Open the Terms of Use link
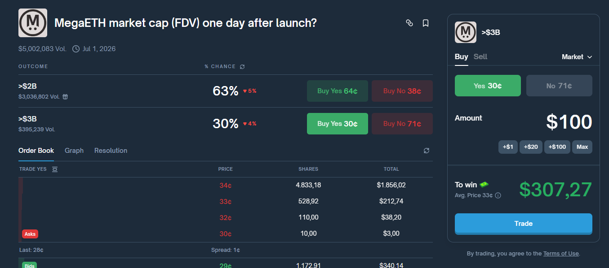 (561, 253)
